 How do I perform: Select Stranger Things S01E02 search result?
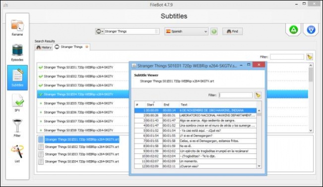click(x=83, y=77)
